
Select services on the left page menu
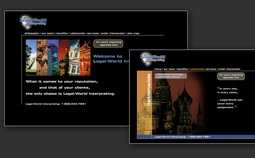[93, 33]
